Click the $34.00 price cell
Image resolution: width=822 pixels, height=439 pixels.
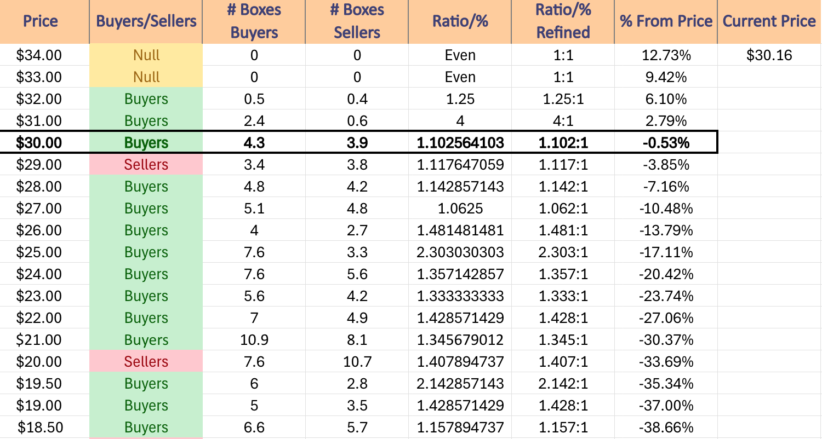[x=44, y=55]
